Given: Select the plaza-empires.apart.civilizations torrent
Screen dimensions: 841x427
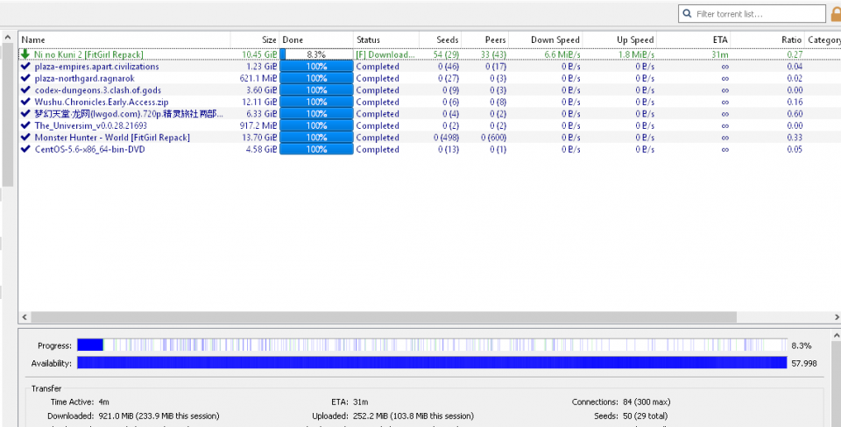Looking at the screenshot, I should point(96,66).
